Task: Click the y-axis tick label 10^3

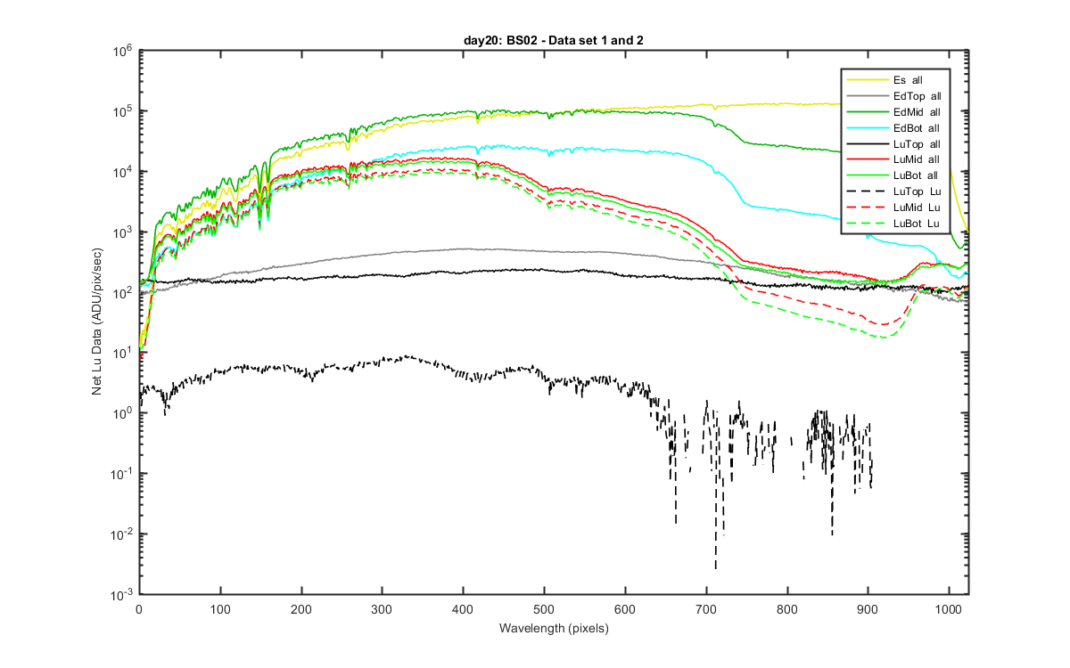Action: [x=123, y=231]
